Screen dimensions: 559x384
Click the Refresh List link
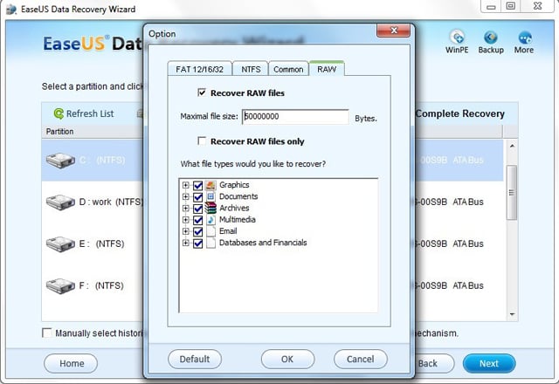coord(90,113)
